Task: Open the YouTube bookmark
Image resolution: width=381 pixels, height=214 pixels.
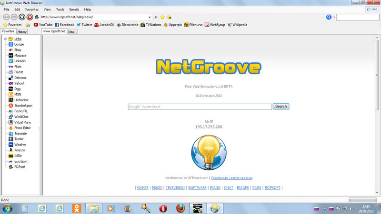Action: coord(43,25)
